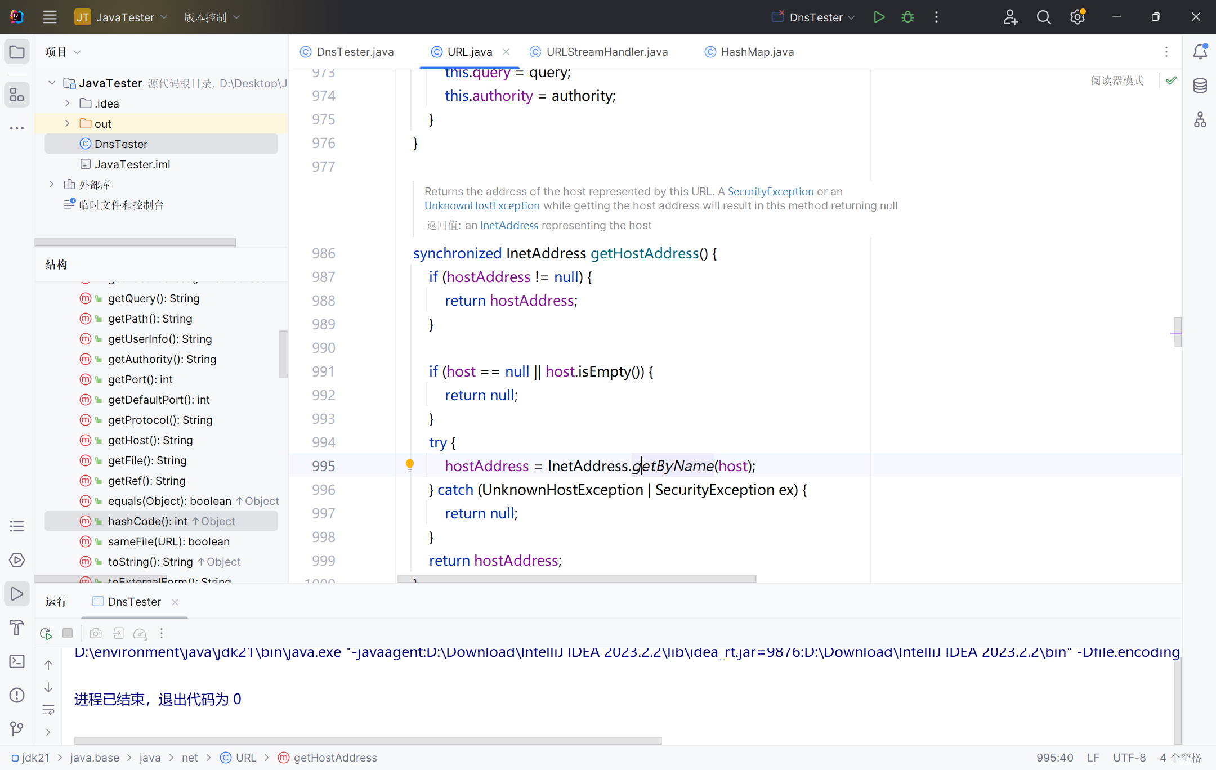The width and height of the screenshot is (1216, 770).
Task: Open the Git version control tool icon
Action: pos(17,729)
